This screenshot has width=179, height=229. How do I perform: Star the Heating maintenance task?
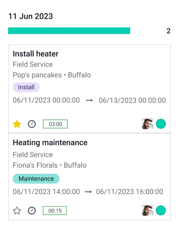point(17,211)
